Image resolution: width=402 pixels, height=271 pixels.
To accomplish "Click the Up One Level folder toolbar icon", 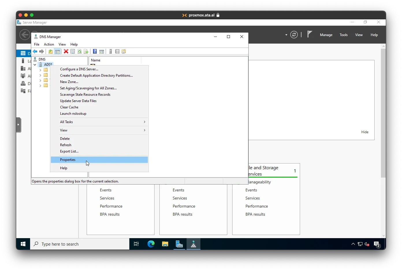I will 51,52.
